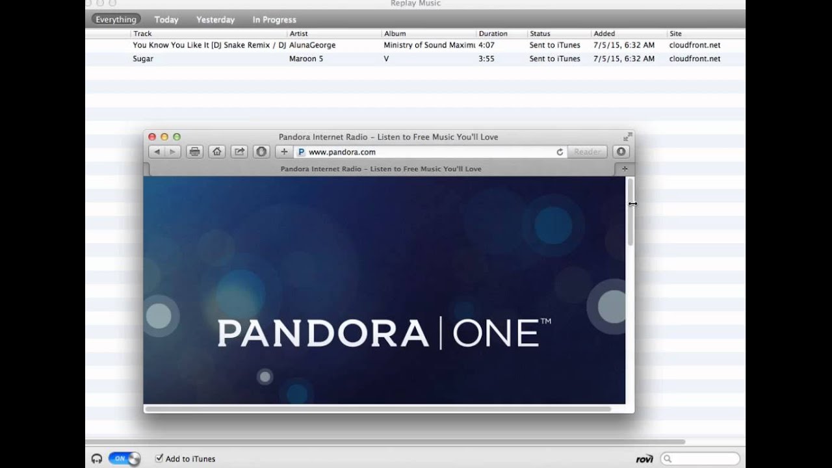This screenshot has height=468, width=832.
Task: Enter full screen in the Safari window
Action: click(627, 137)
